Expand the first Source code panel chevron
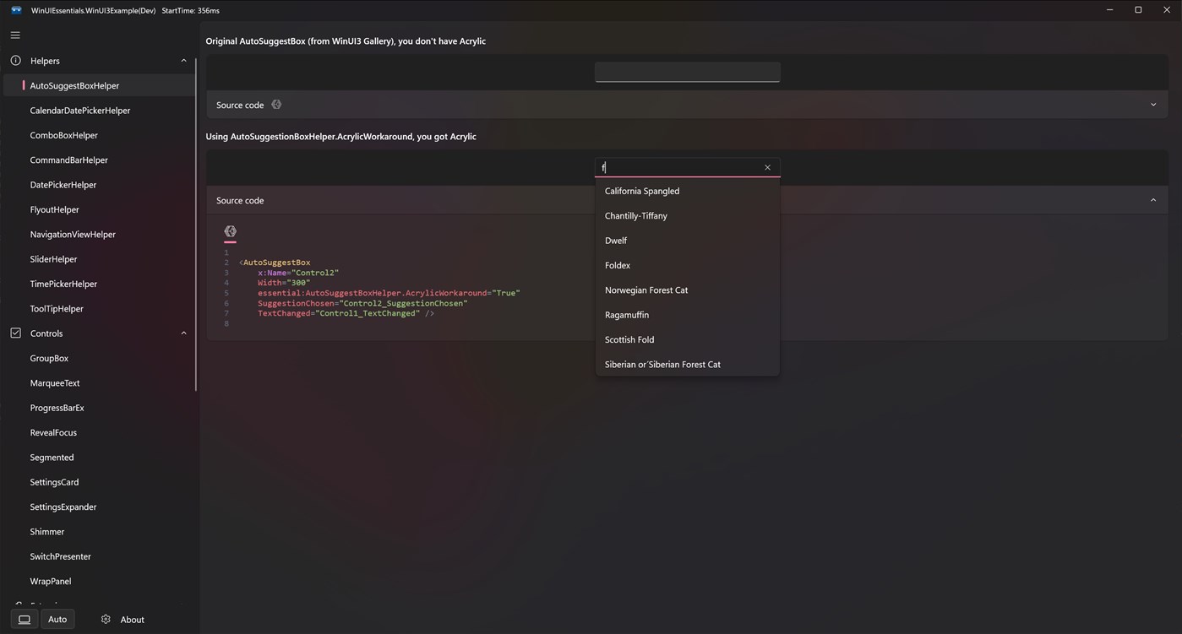 1153,105
